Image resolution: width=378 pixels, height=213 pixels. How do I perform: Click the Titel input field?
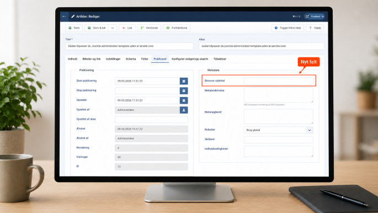[x=129, y=46]
